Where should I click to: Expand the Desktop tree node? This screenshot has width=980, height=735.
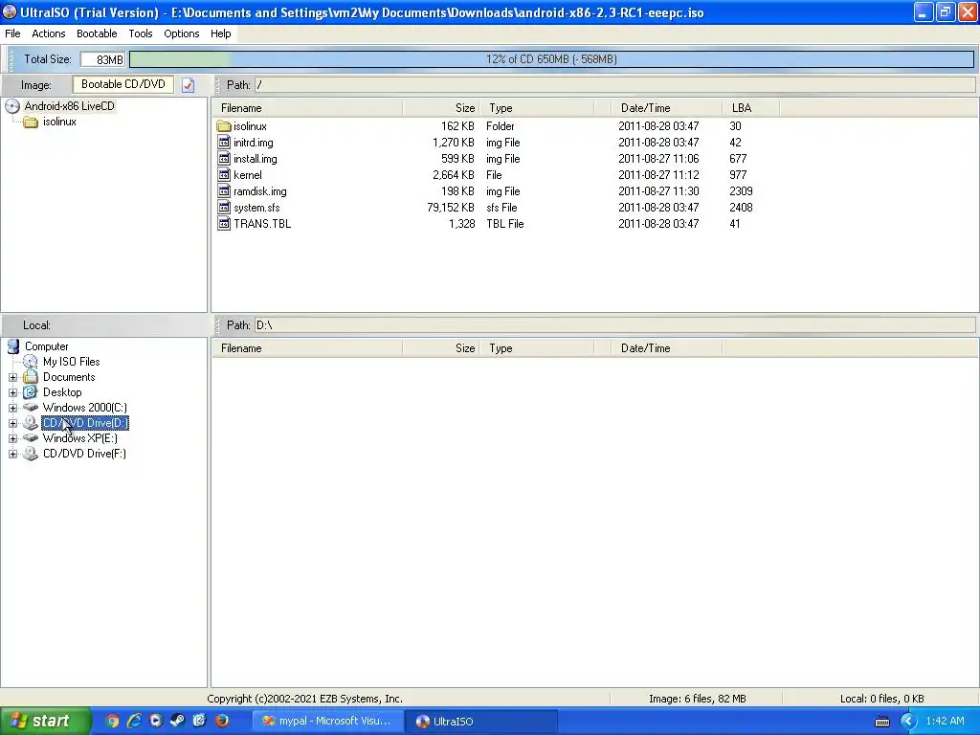pos(12,392)
